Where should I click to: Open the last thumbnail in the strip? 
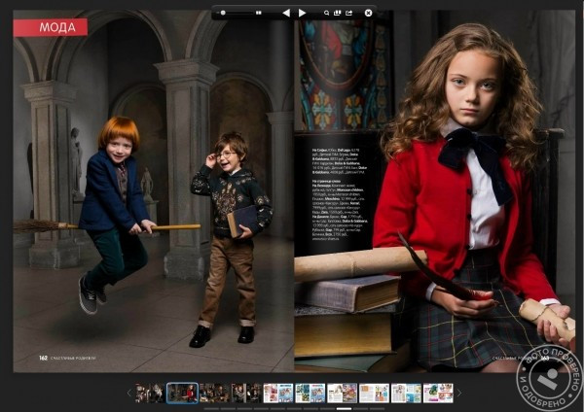coord(438,393)
